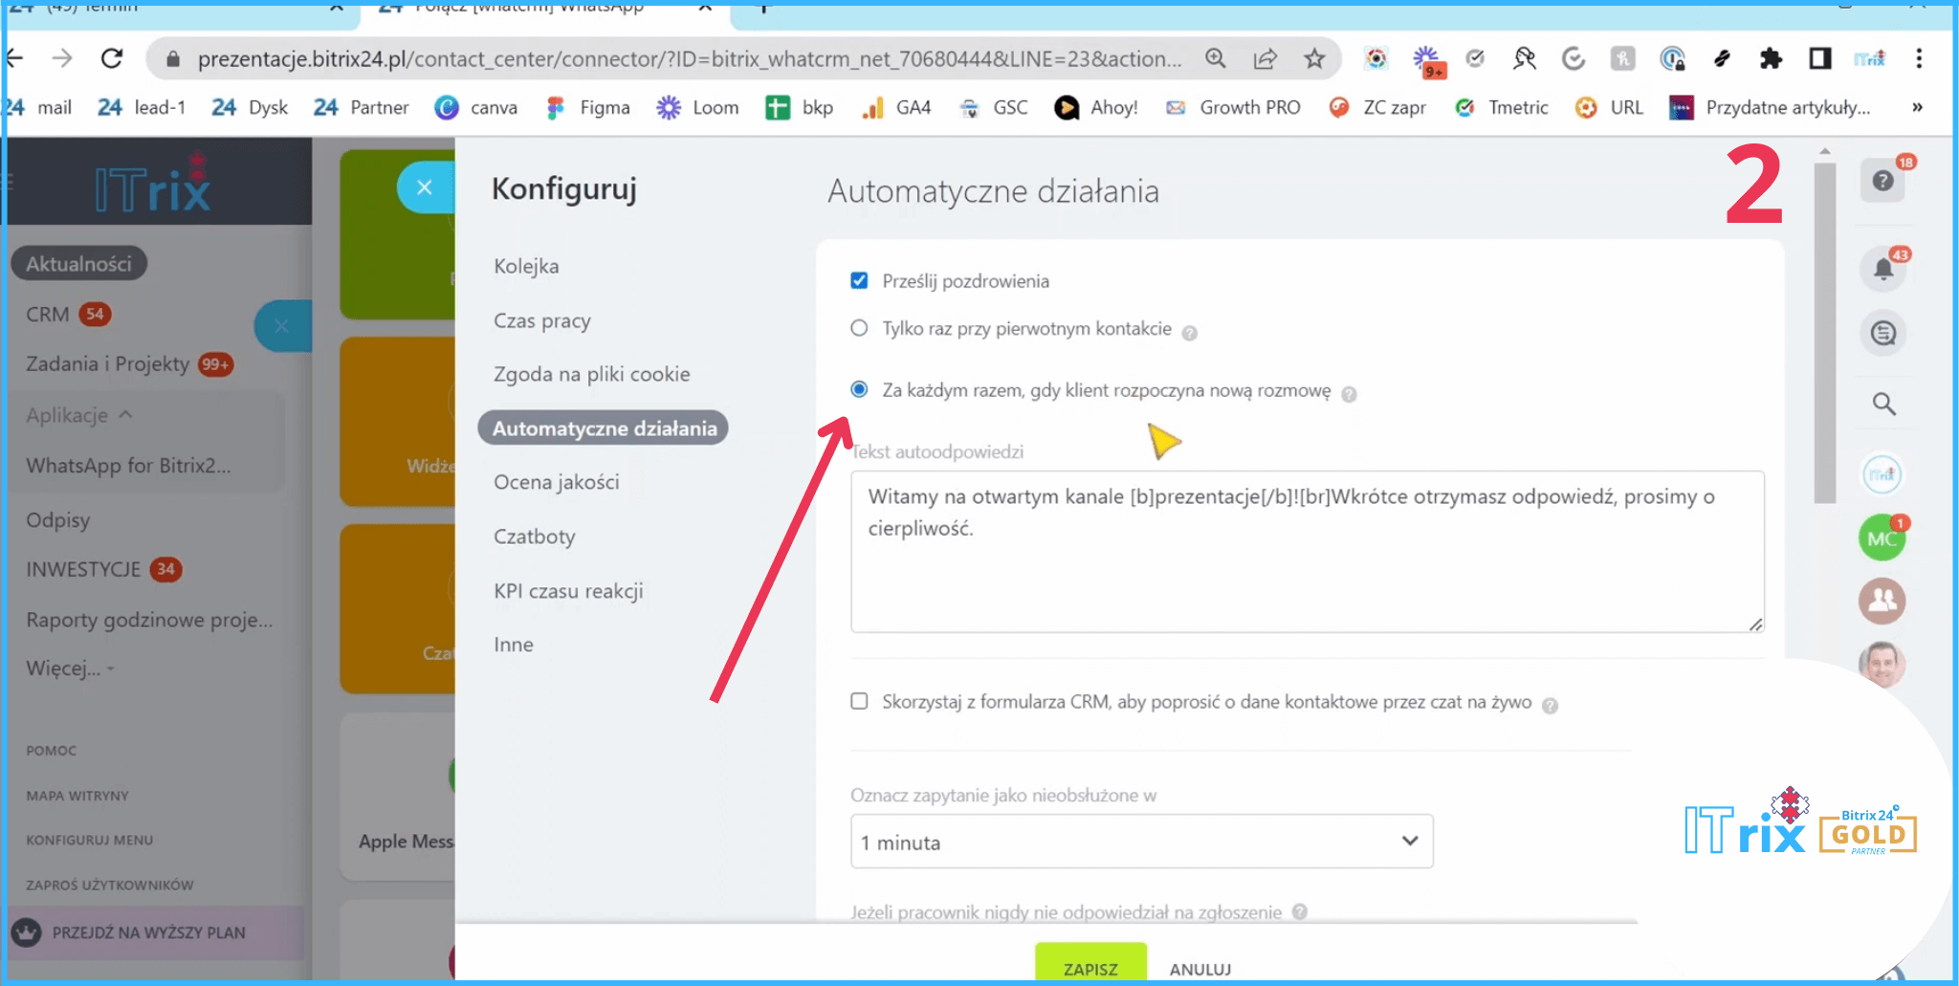Open the chat messages icon in sidebar
Screen dimensions: 1959x986
tap(1882, 333)
